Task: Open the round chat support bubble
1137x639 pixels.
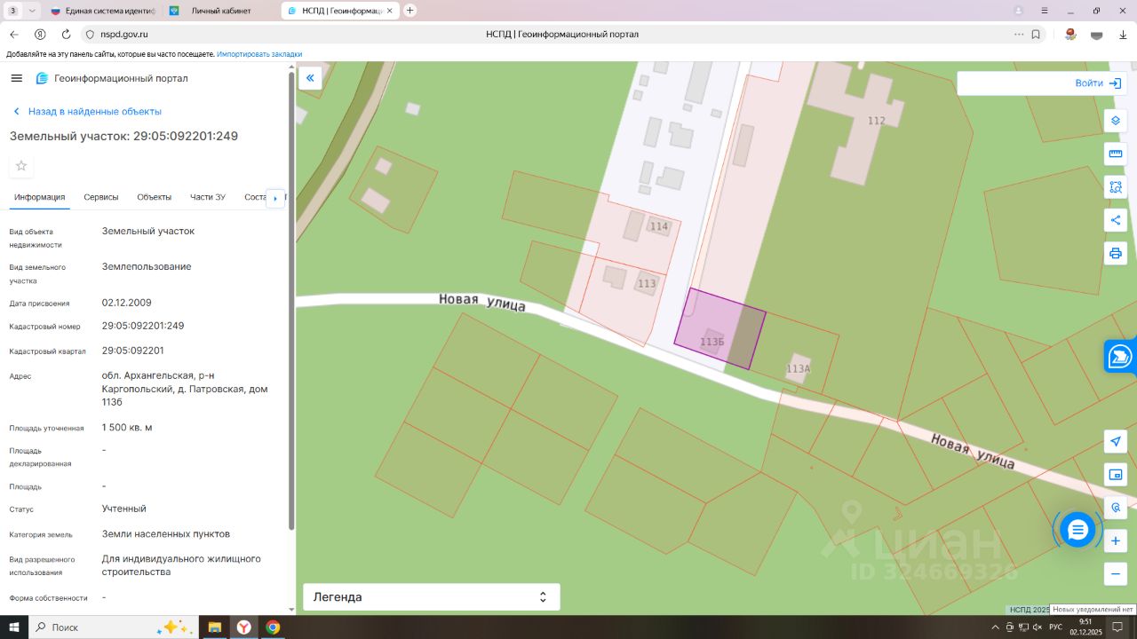Action: pos(1077,530)
